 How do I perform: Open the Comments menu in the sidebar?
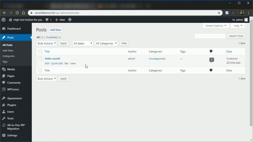click(16, 83)
